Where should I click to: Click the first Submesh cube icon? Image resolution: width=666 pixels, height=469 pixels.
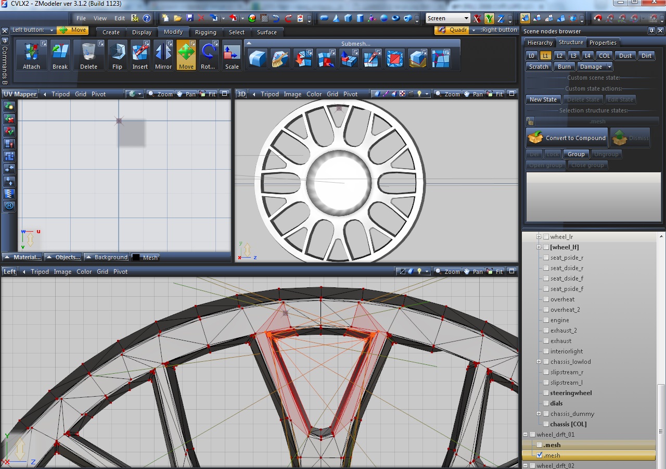coord(258,58)
